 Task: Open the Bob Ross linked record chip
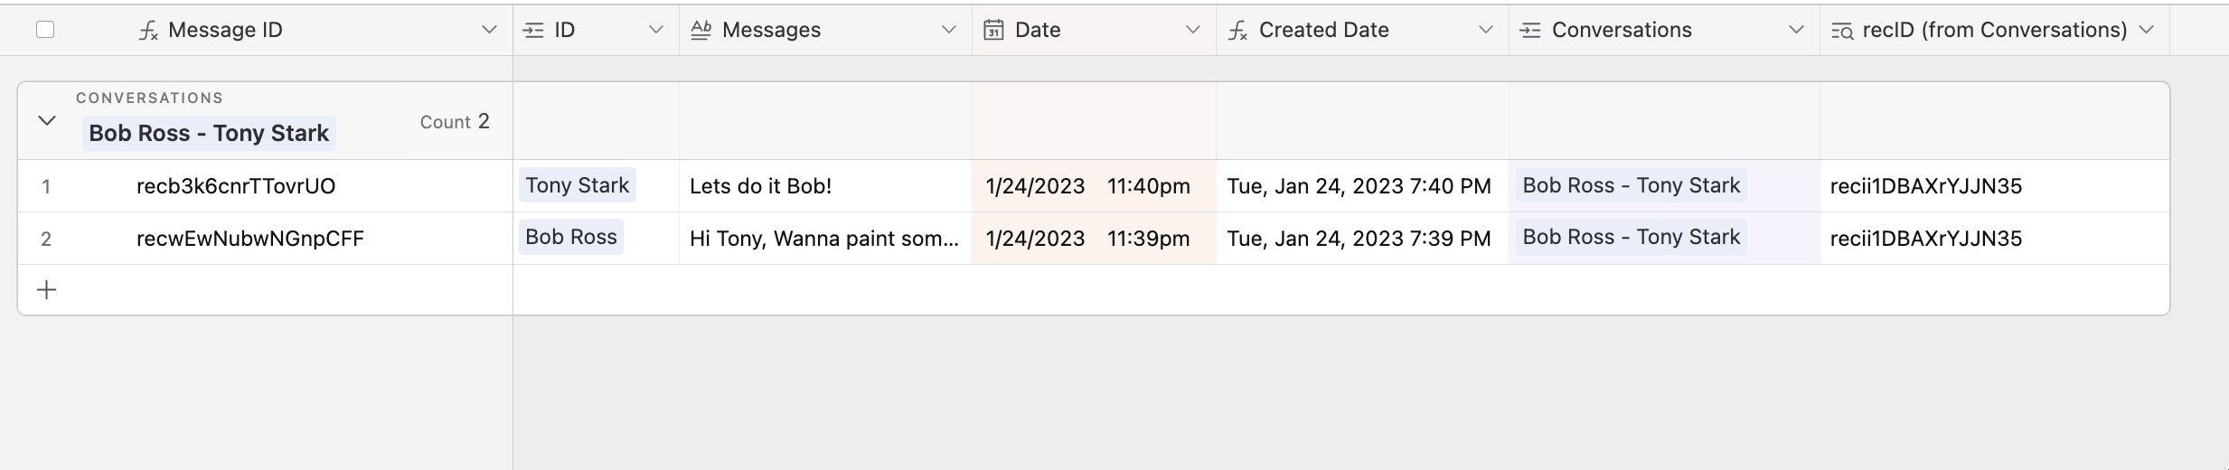(x=570, y=237)
